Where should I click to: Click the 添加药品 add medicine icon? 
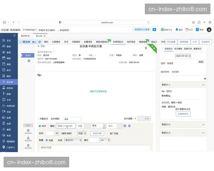pyautogui.click(x=28, y=131)
